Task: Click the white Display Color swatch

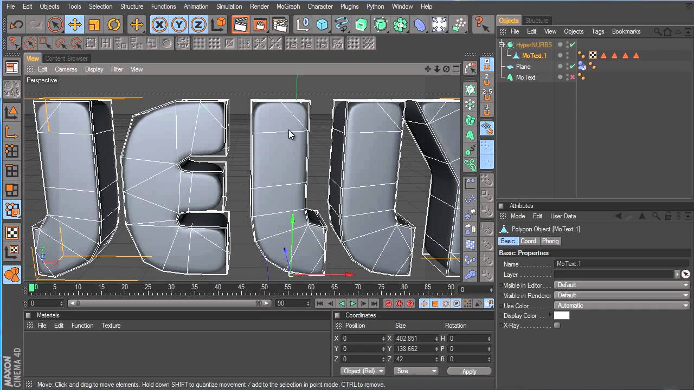Action: [562, 316]
